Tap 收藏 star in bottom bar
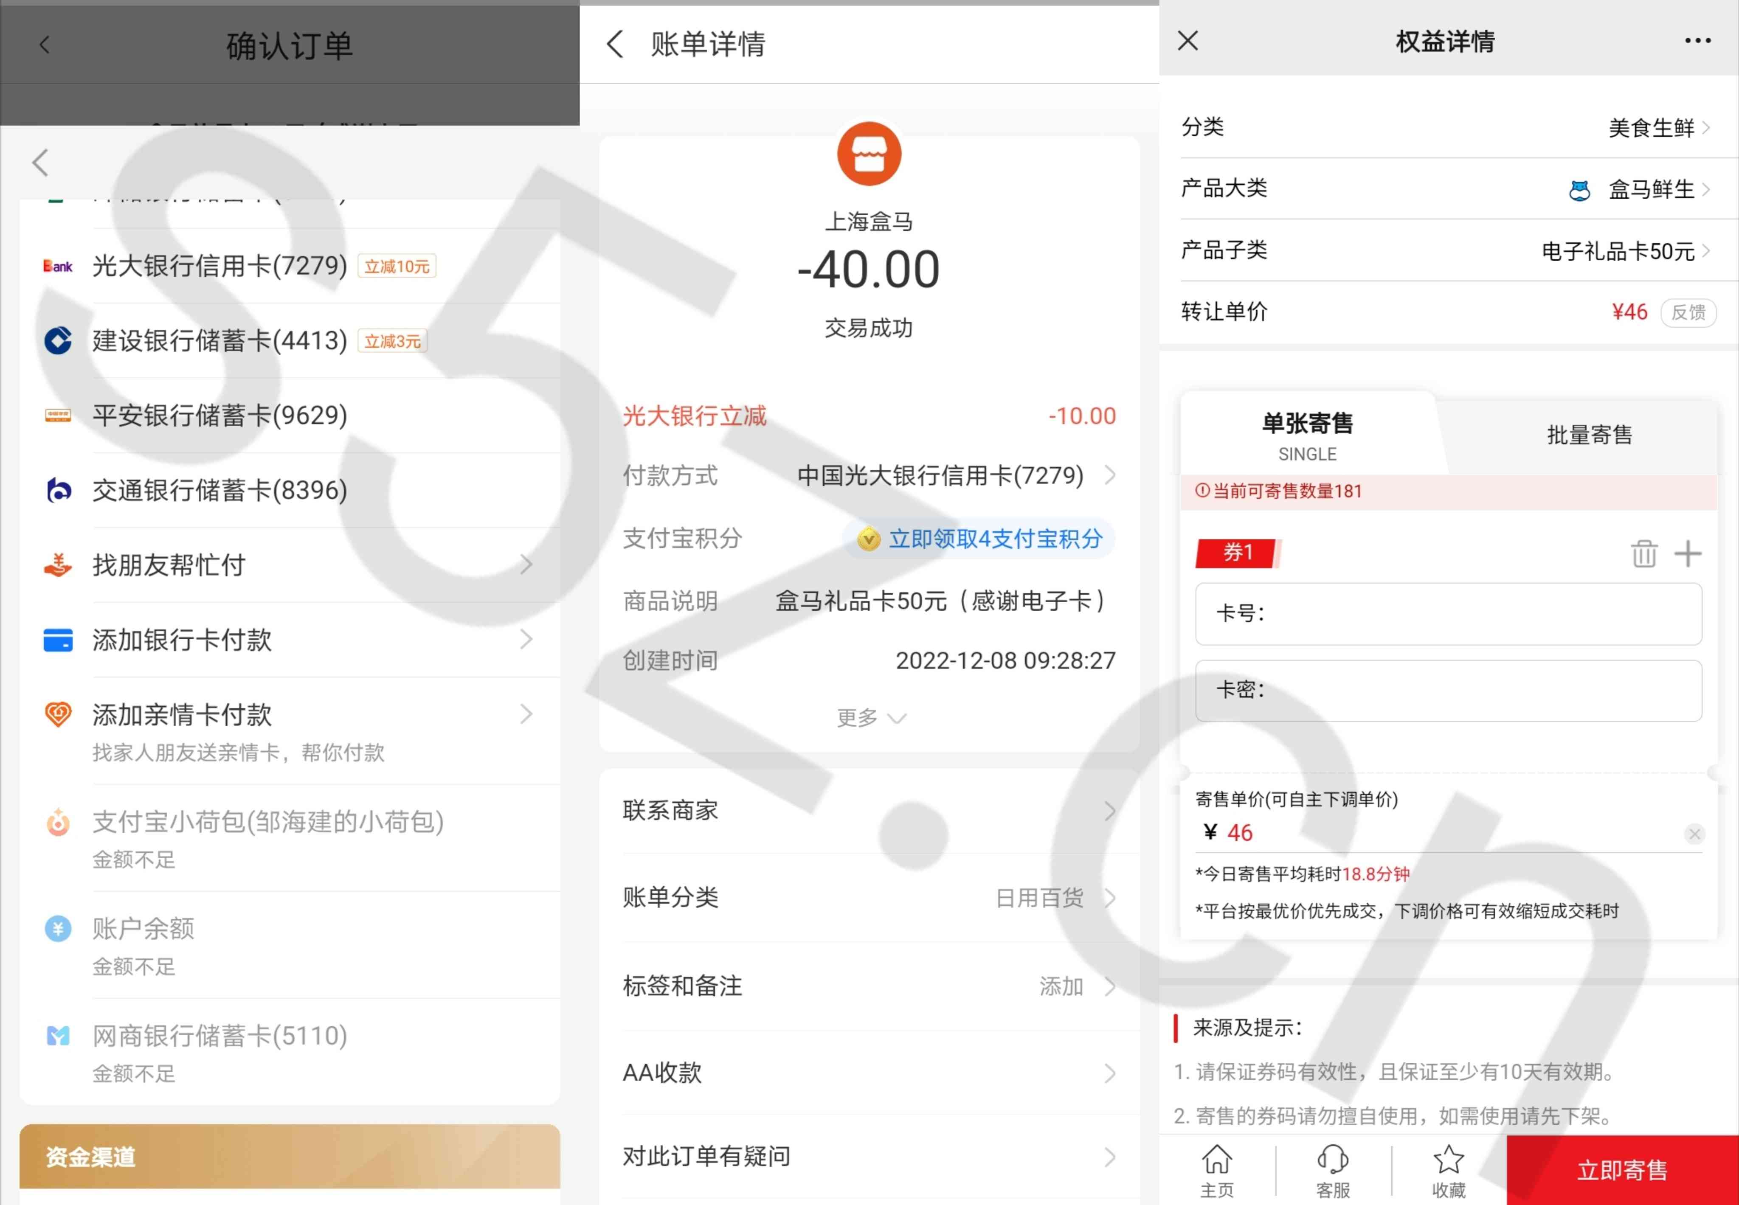Image resolution: width=1739 pixels, height=1205 pixels. coord(1448,1171)
